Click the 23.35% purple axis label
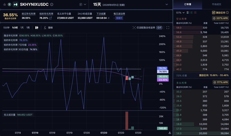 (x=163, y=80)
